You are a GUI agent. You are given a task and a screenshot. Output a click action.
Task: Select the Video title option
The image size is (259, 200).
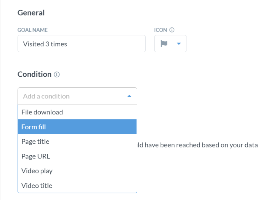pyautogui.click(x=37, y=186)
